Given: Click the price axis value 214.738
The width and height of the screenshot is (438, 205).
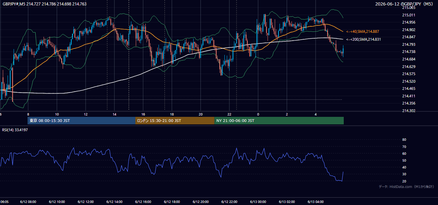Looking at the screenshot, I should 409,52.
